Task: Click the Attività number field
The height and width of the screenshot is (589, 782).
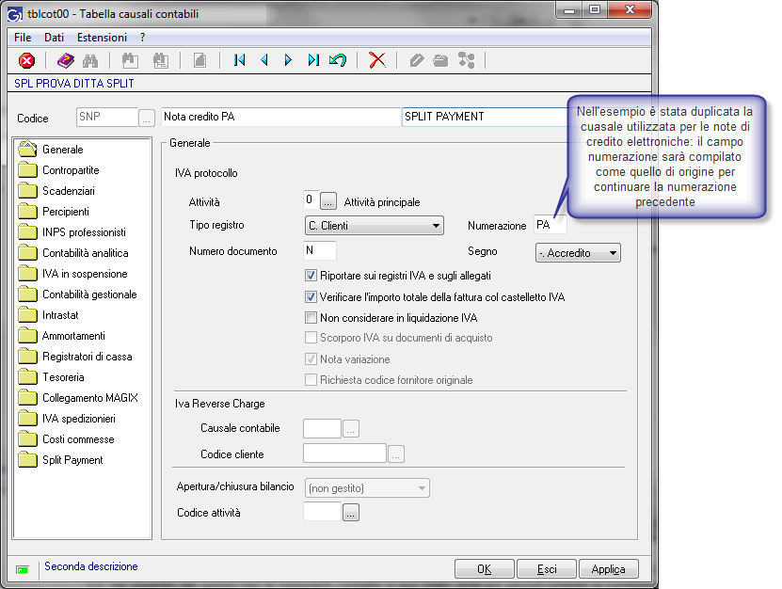Action: 311,200
